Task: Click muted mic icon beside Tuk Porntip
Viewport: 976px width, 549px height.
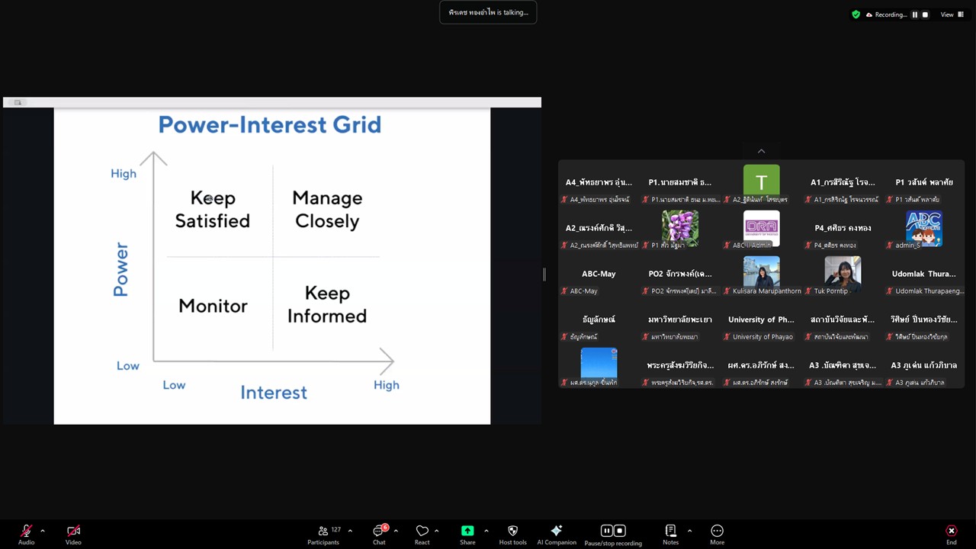Action: click(x=809, y=291)
